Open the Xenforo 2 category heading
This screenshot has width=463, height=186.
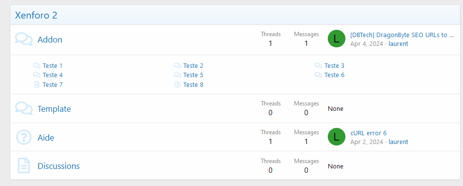36,15
